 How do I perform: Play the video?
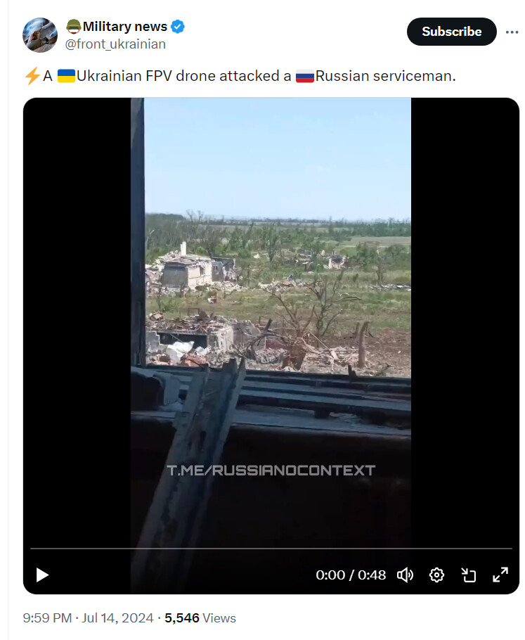point(42,575)
